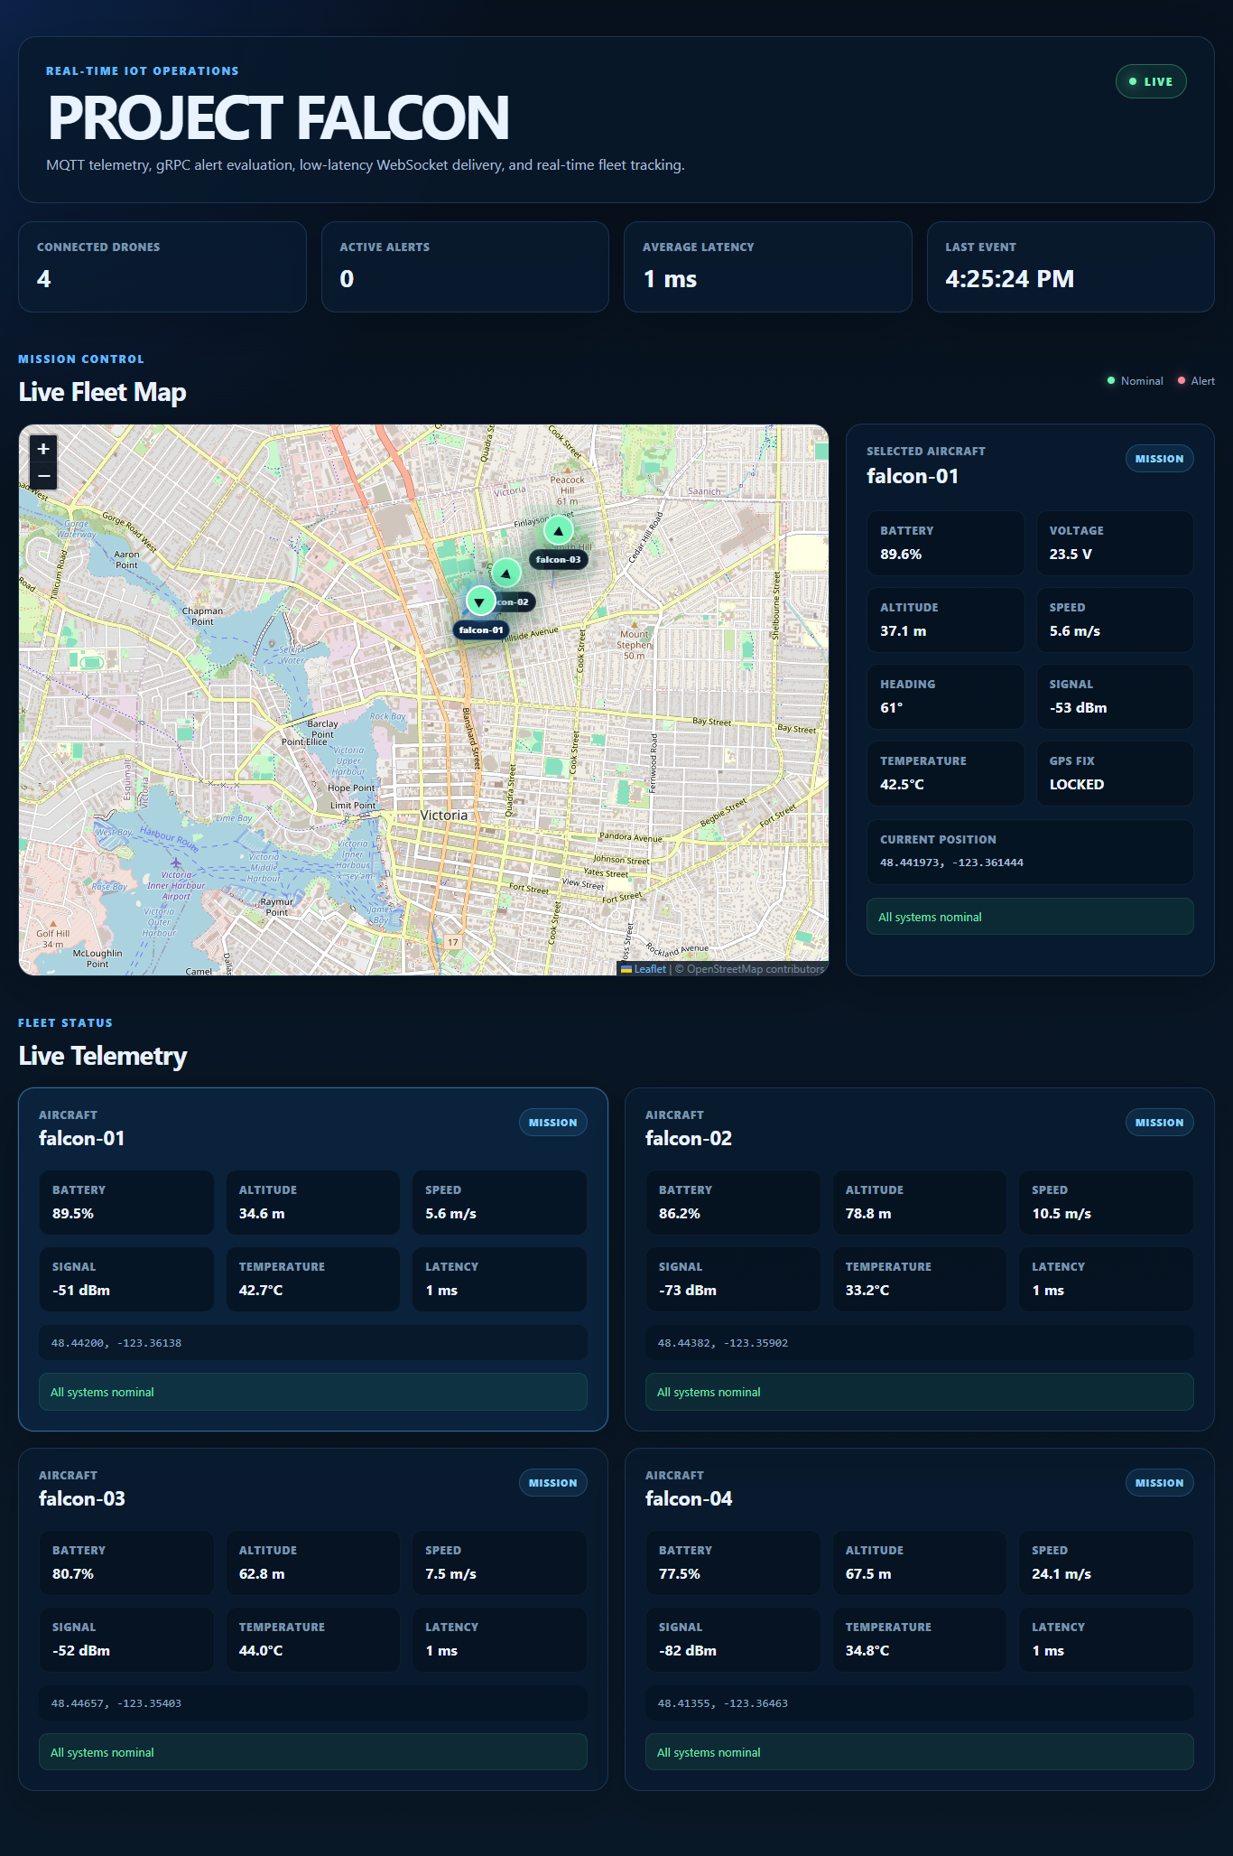Click falcon-03 coordinates 48.44657, -123.35403
Image resolution: width=1233 pixels, height=1856 pixels.
116,1703
